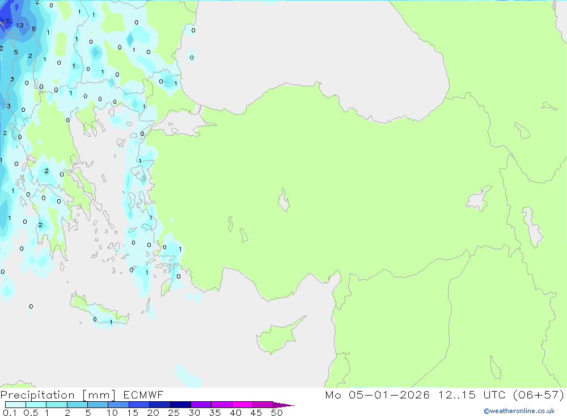
Task: Click the '35' legend scale label
Action: tap(215, 413)
